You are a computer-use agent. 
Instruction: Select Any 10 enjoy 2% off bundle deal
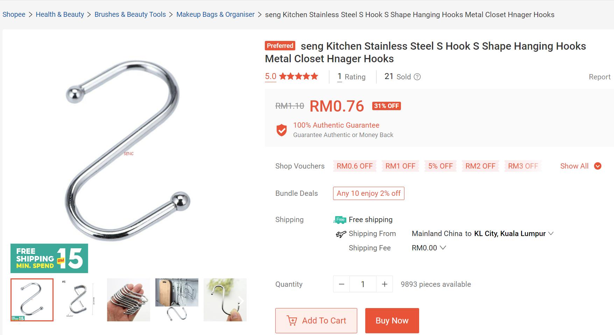[369, 193]
